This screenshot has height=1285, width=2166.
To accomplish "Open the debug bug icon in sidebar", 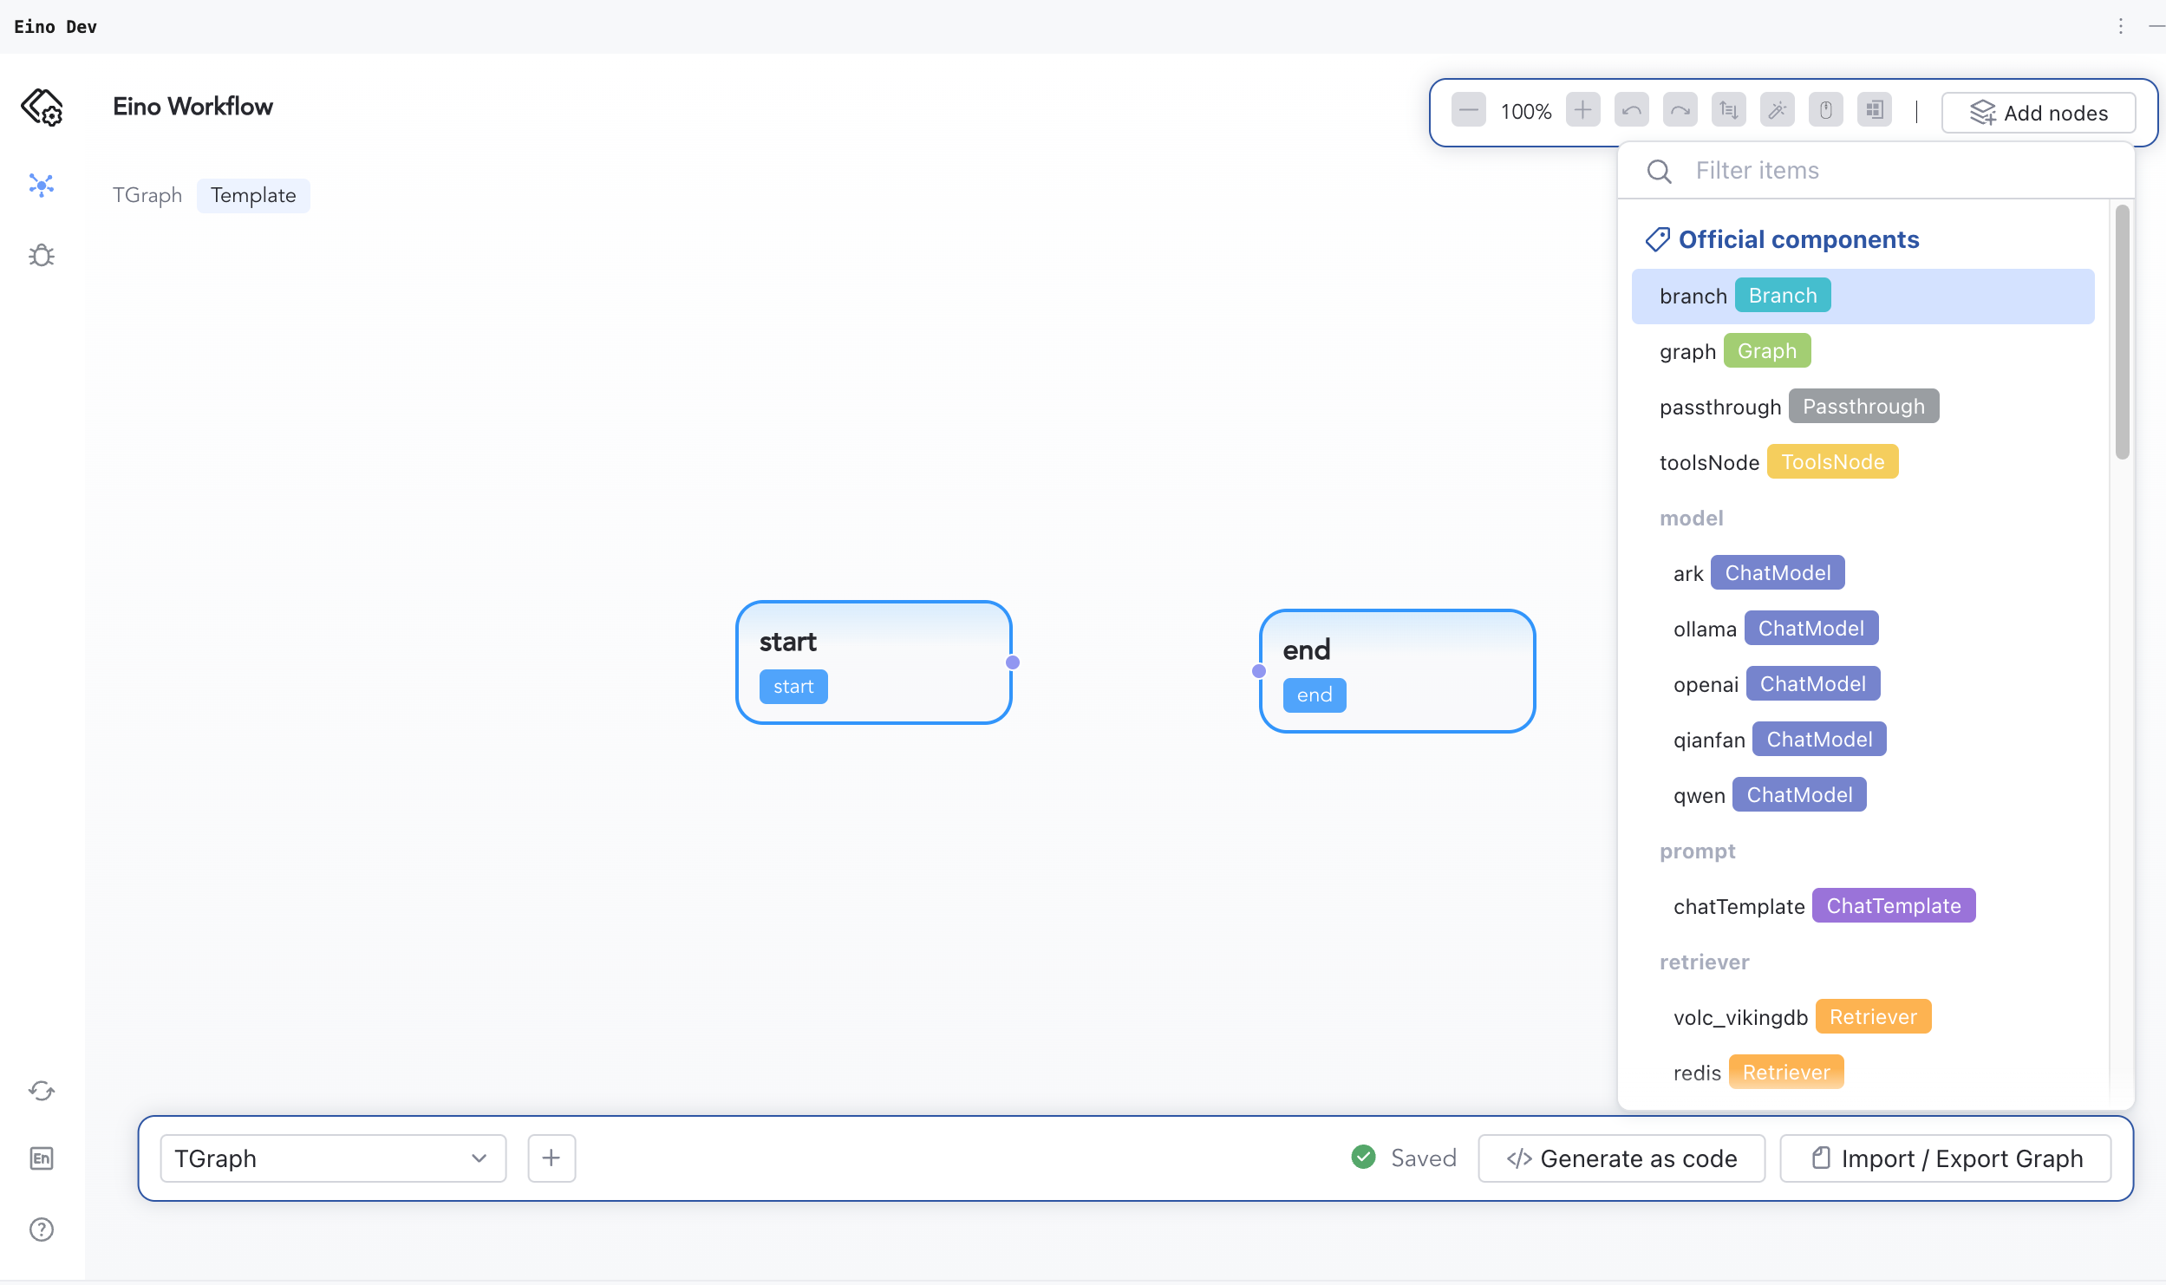I will coord(42,255).
